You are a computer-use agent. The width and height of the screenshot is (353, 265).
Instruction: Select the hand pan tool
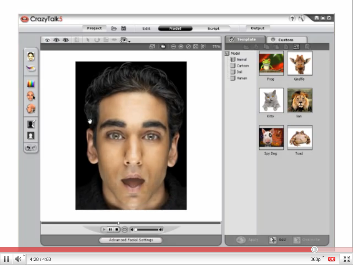tap(163, 46)
